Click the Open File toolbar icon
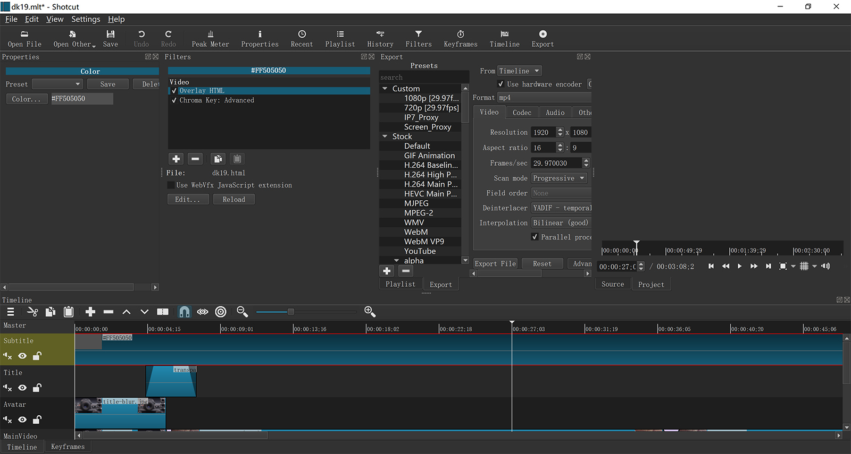Screen dimensions: 851x454 point(24,39)
